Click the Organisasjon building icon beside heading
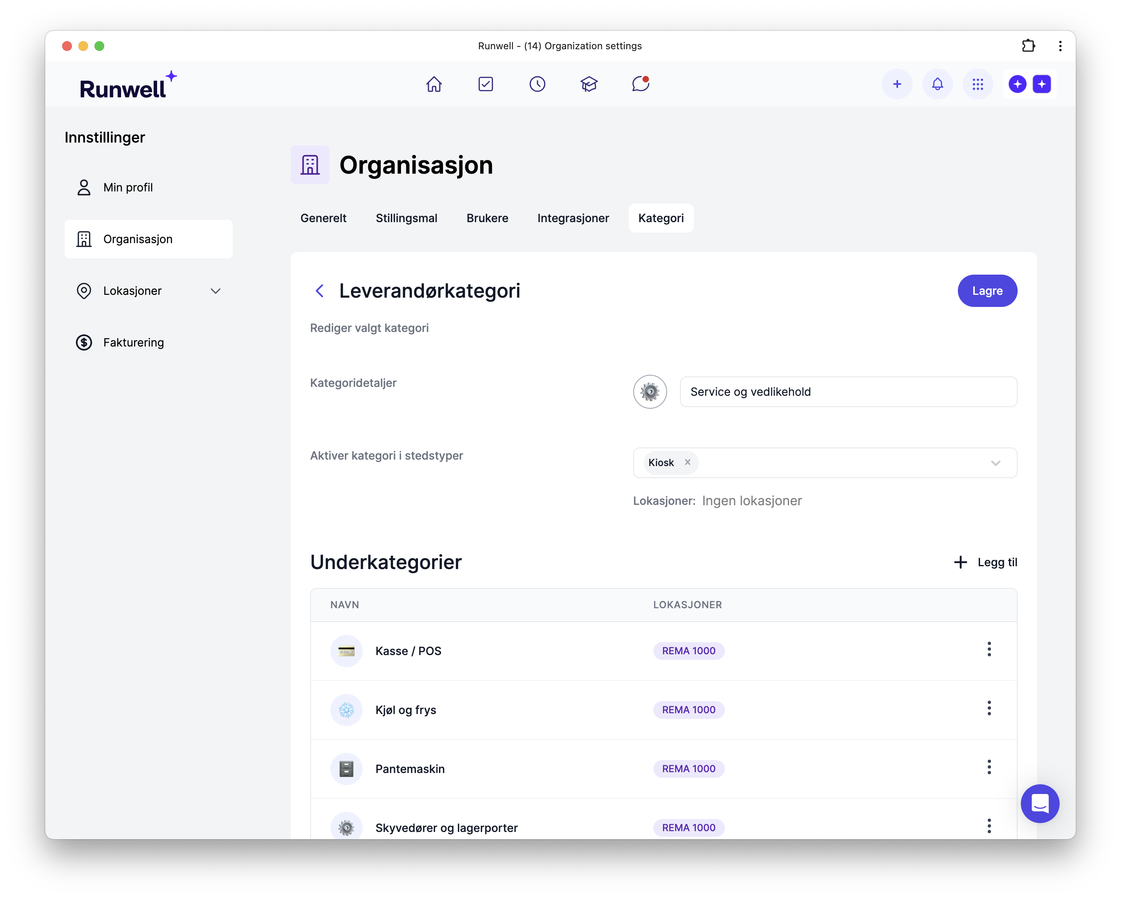1121x899 pixels. (x=310, y=165)
